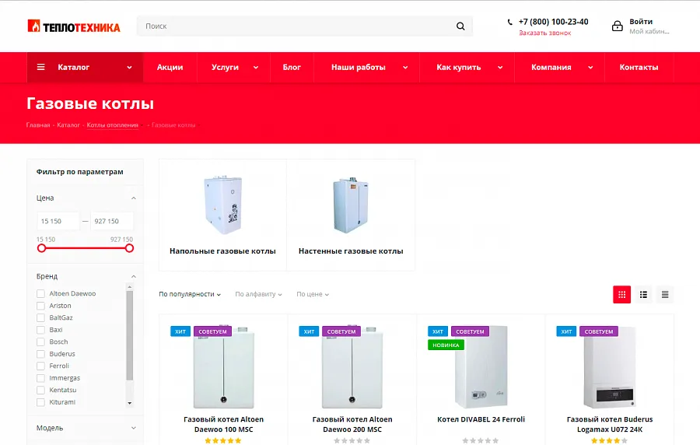Viewport: 700px width, 445px height.
Task: Expand the Как купить menu chevron
Action: click(500, 68)
